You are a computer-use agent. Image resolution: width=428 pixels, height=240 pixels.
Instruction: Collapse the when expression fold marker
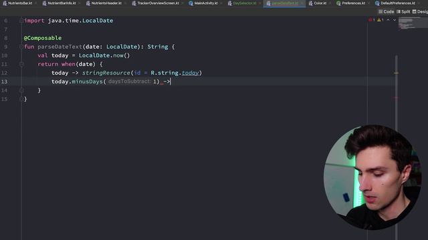click(x=21, y=64)
